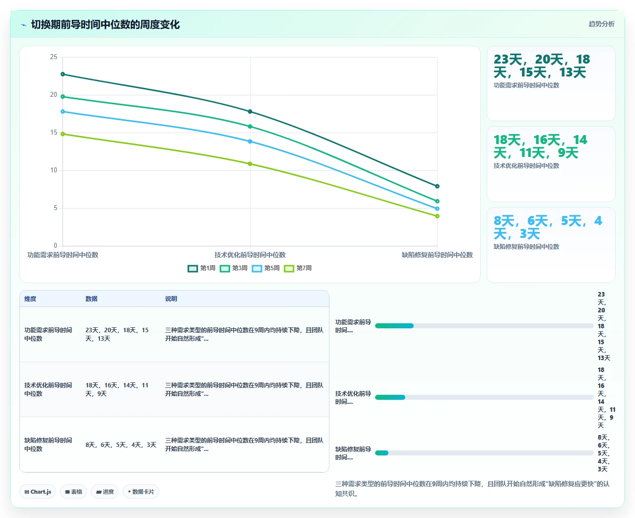
Task: Click x-axis label 缺陷修复前导时间中位数
Action: click(x=437, y=255)
